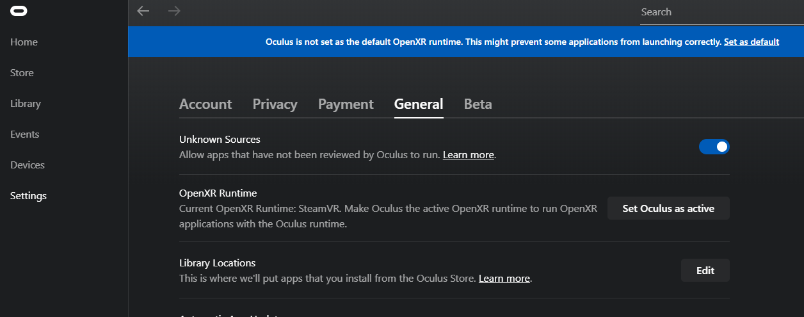
Task: Select the General tab
Action: [419, 104]
